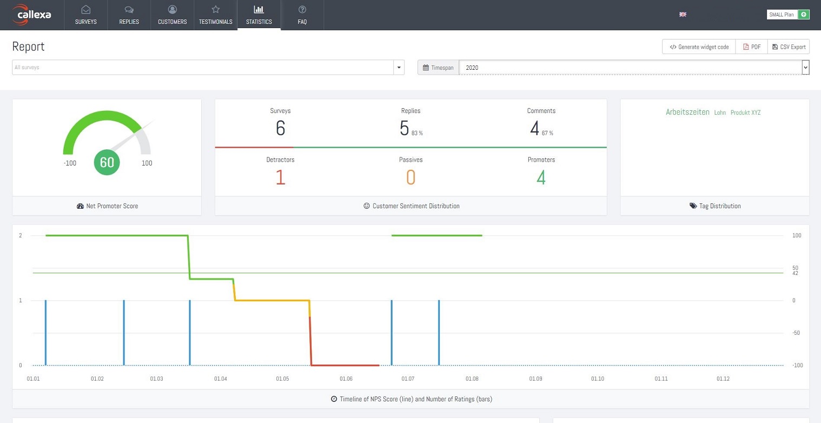Click the Passives count 0
This screenshot has height=423, width=821.
410,177
